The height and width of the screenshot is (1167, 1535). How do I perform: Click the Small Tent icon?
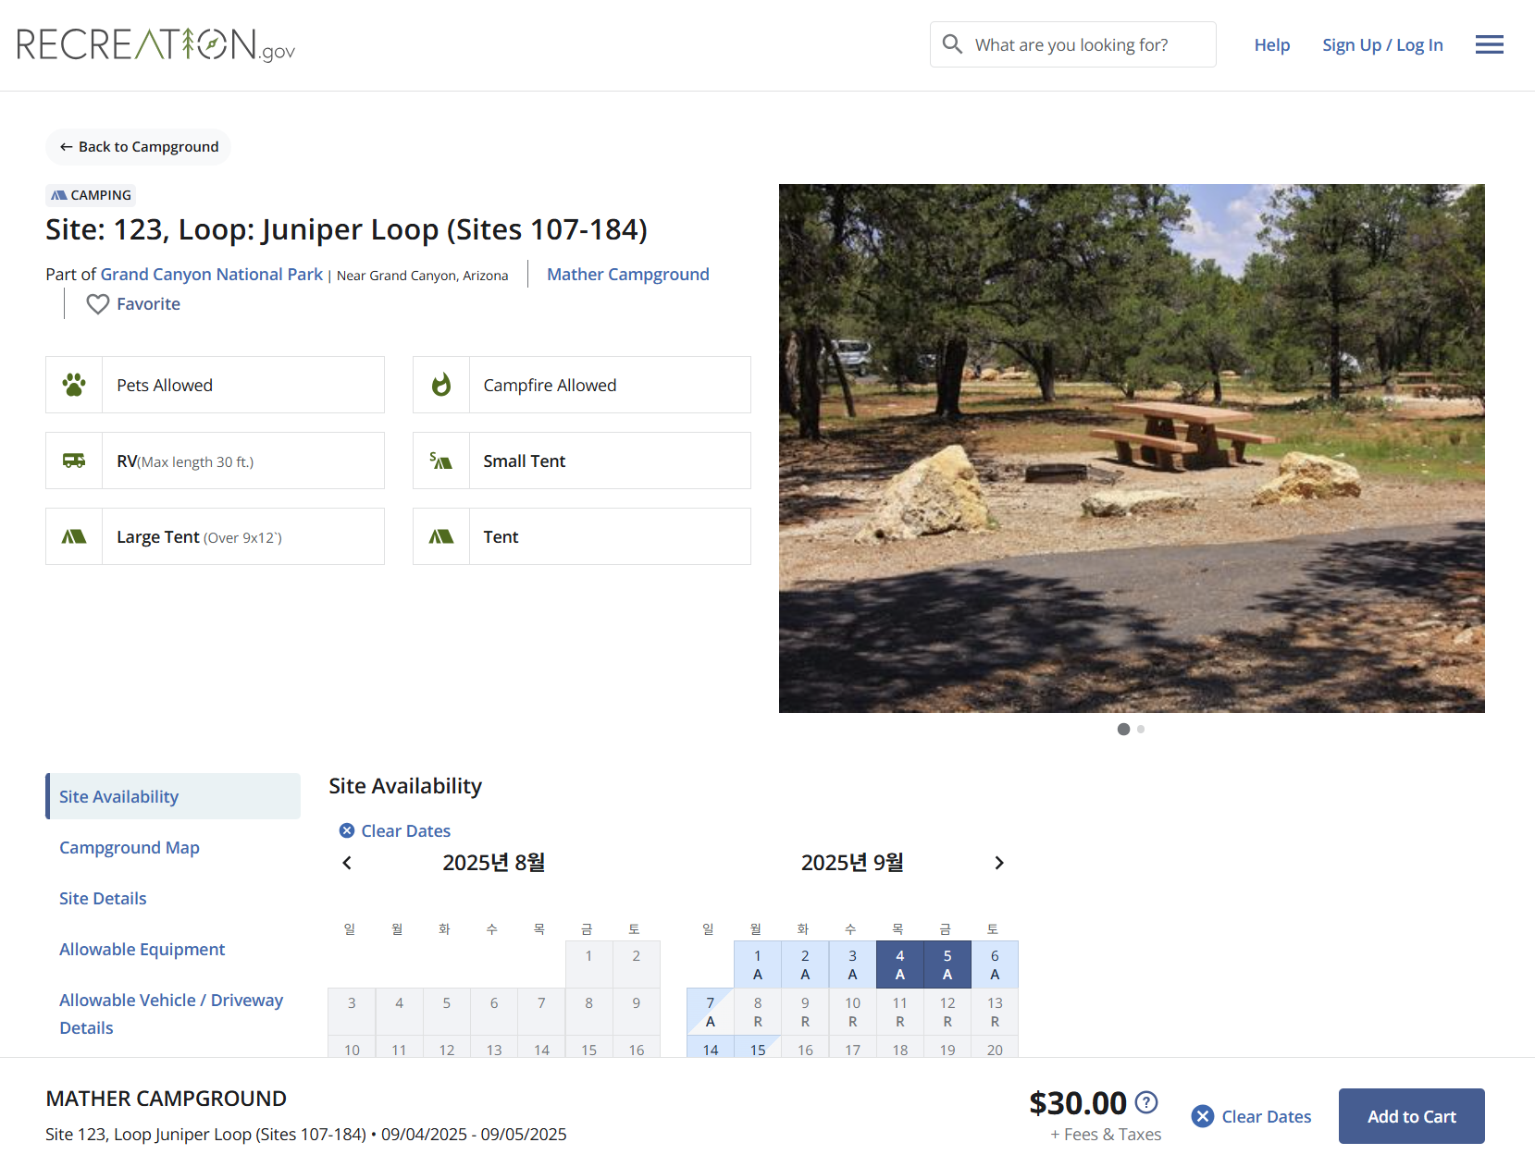(441, 461)
